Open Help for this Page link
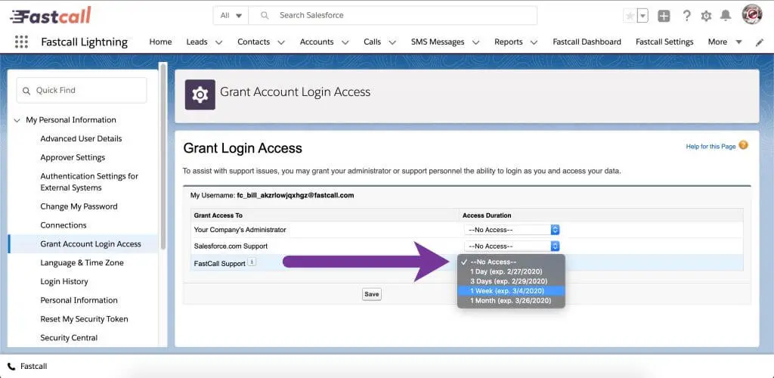The height and width of the screenshot is (378, 774). pyautogui.click(x=711, y=147)
